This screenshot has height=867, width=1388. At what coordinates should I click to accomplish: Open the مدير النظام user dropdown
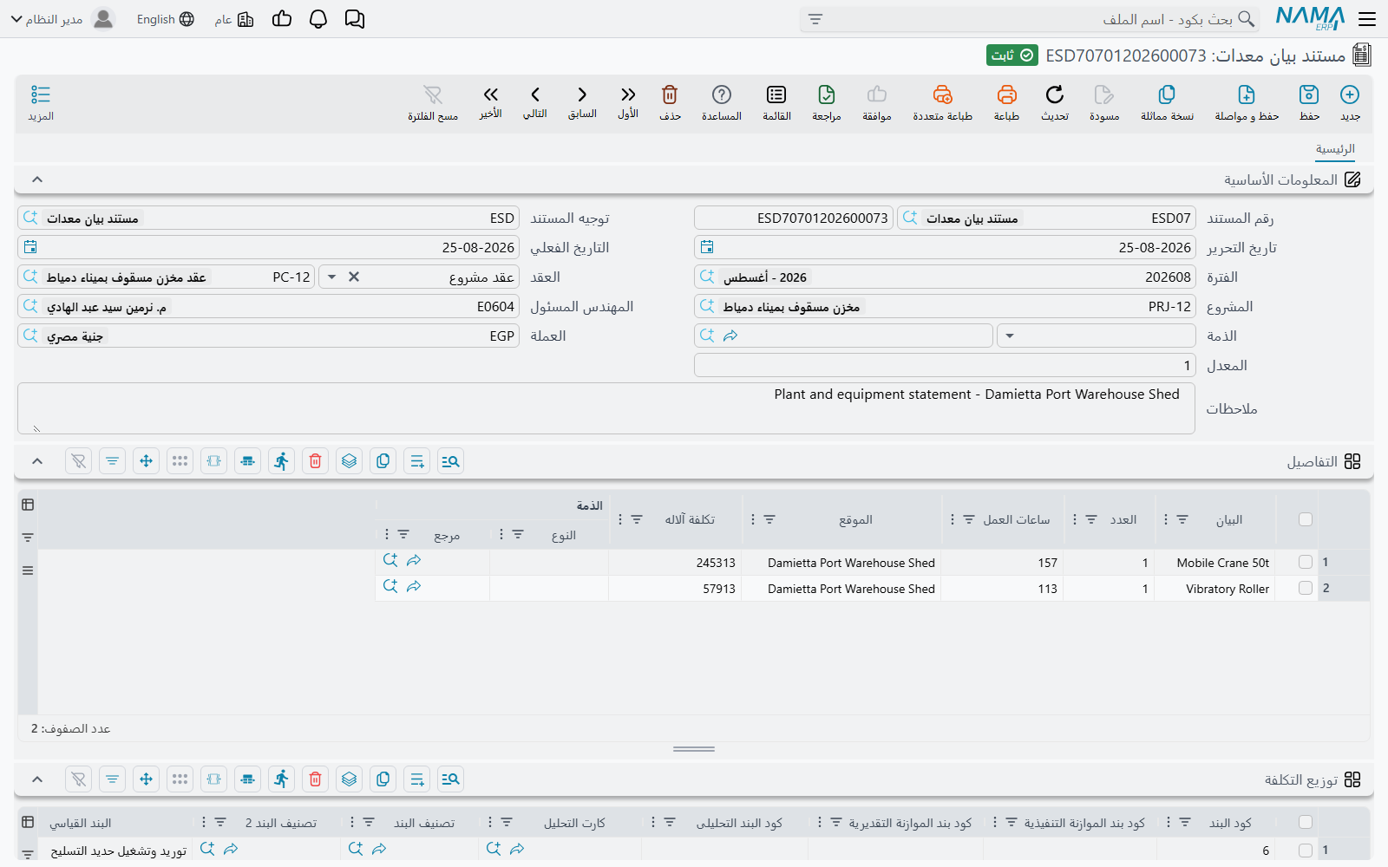coord(62,19)
